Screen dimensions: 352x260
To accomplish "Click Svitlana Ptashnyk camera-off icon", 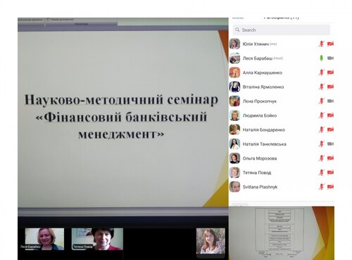I will click(x=330, y=187).
